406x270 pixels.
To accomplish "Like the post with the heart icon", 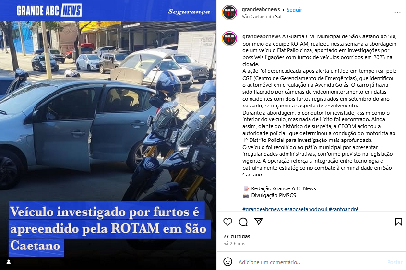I will [x=227, y=222].
